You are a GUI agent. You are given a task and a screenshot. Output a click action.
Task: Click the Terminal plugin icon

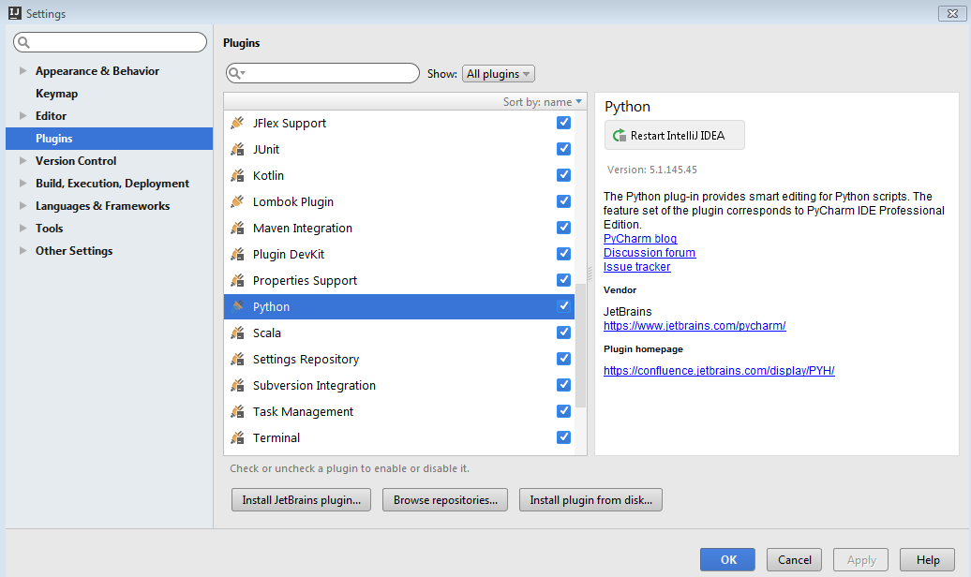[237, 437]
